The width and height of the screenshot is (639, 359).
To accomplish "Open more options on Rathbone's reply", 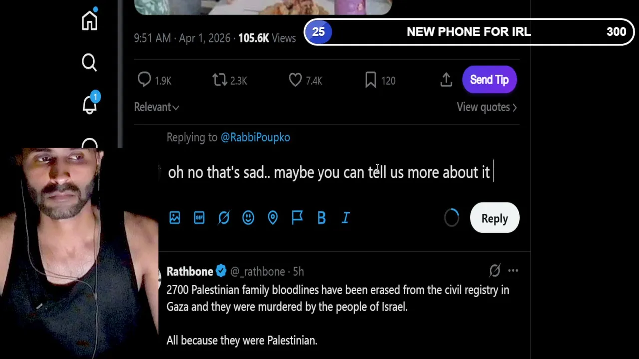I will pos(513,271).
